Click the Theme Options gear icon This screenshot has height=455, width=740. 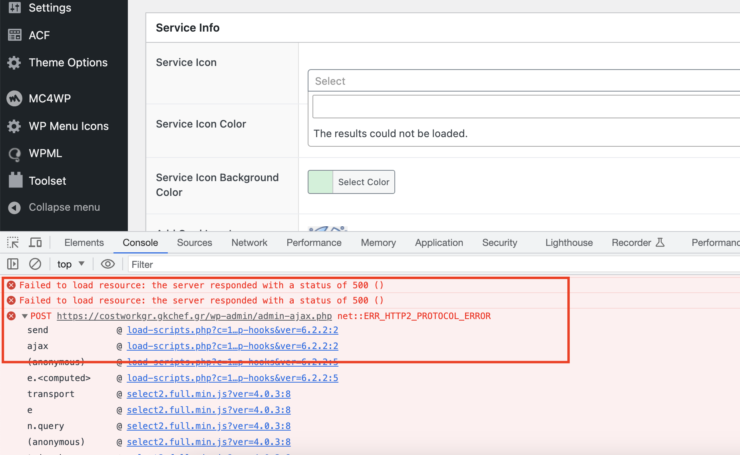coord(14,62)
